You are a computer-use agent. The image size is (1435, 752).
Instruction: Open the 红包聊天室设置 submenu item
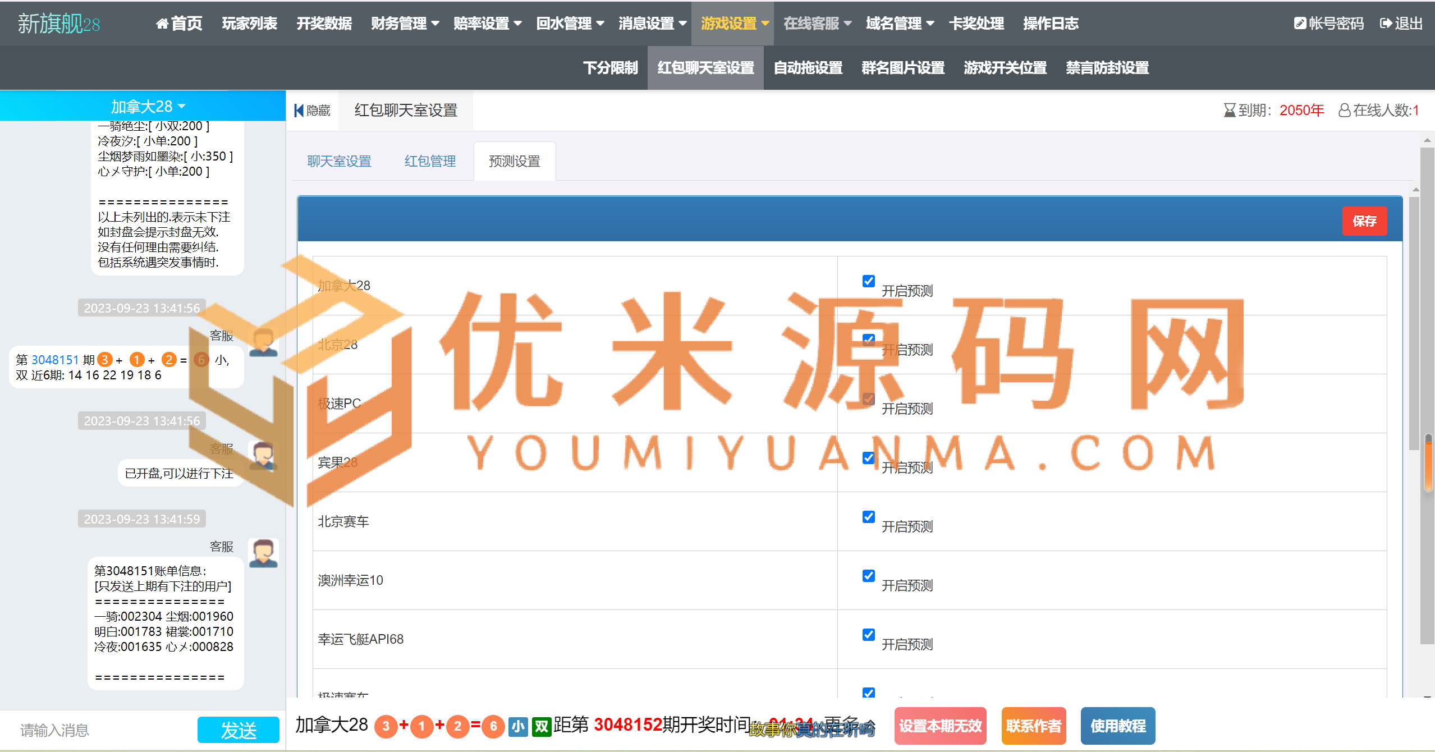(x=705, y=68)
